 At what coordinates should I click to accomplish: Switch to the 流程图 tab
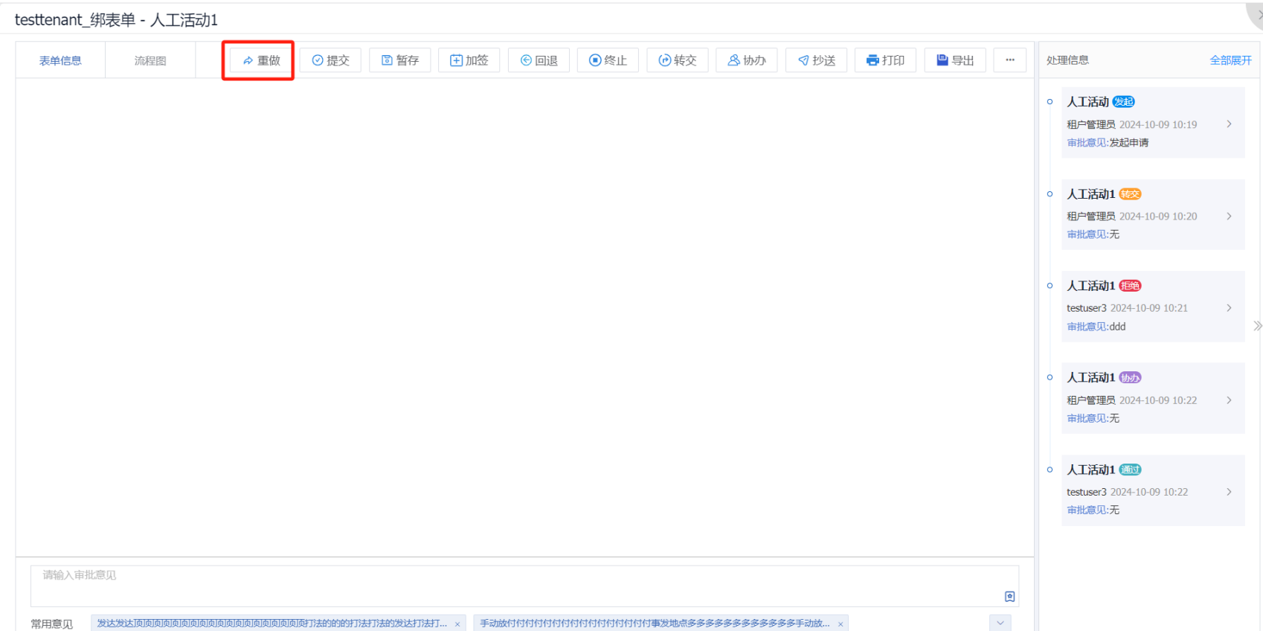tap(150, 61)
